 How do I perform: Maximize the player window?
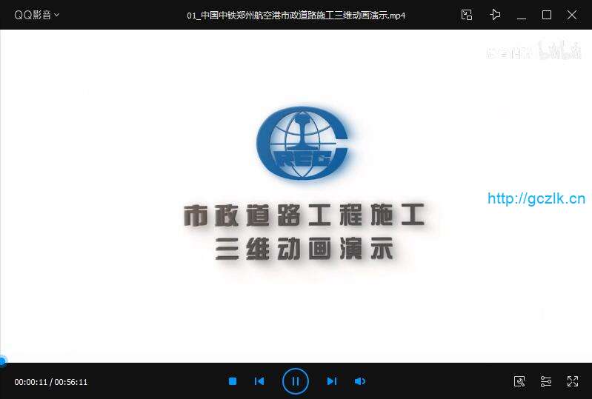pyautogui.click(x=547, y=15)
